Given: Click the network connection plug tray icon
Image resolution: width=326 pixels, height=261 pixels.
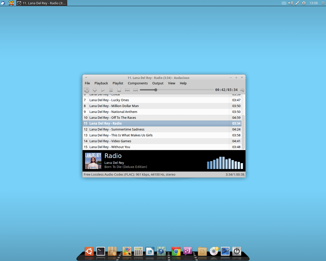Looking at the screenshot, I should coord(297,3).
